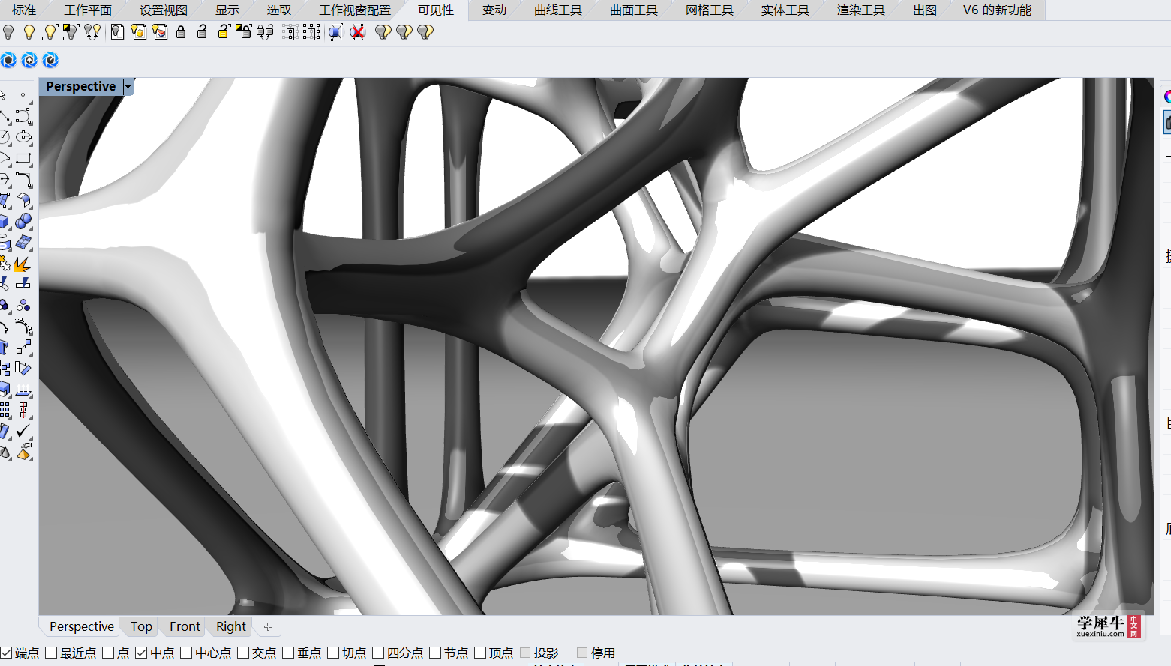Click the Explode orange burst icon

(24, 264)
